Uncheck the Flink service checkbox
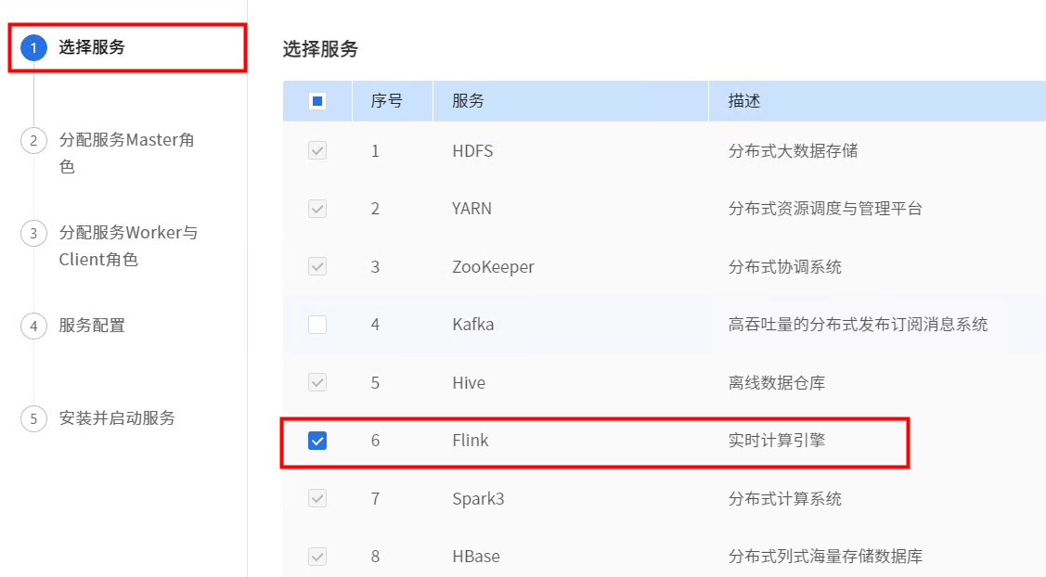 click(x=317, y=441)
